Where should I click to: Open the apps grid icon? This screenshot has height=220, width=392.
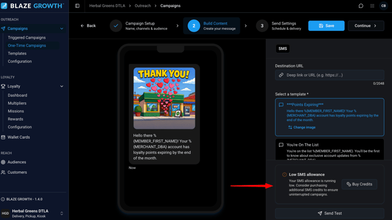click(x=372, y=6)
